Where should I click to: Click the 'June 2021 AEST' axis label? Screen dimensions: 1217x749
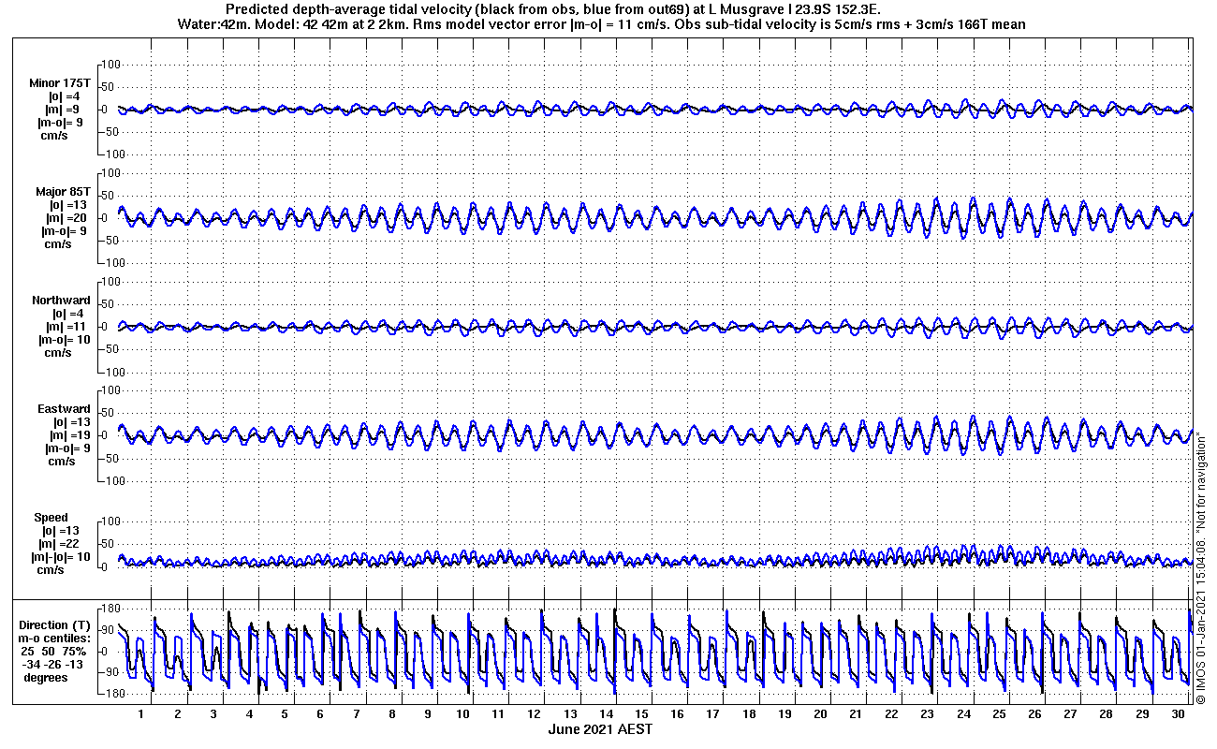600,729
